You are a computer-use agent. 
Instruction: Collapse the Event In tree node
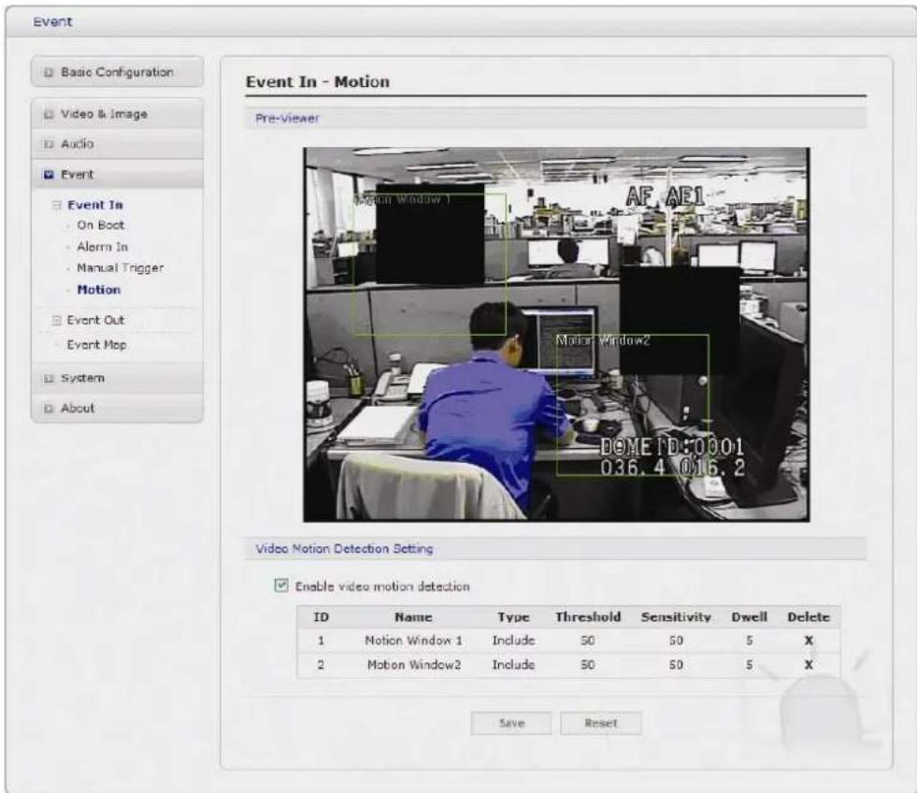point(57,206)
